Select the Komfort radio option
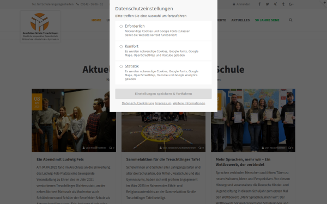327x204 pixels. tap(121, 47)
